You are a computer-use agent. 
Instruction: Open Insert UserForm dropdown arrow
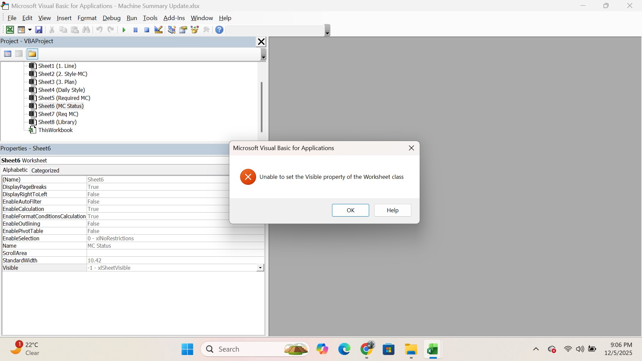coord(30,30)
